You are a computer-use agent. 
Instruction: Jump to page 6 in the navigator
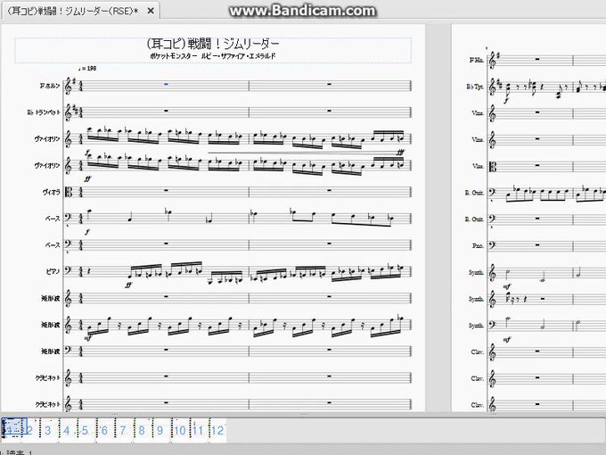pyautogui.click(x=104, y=430)
